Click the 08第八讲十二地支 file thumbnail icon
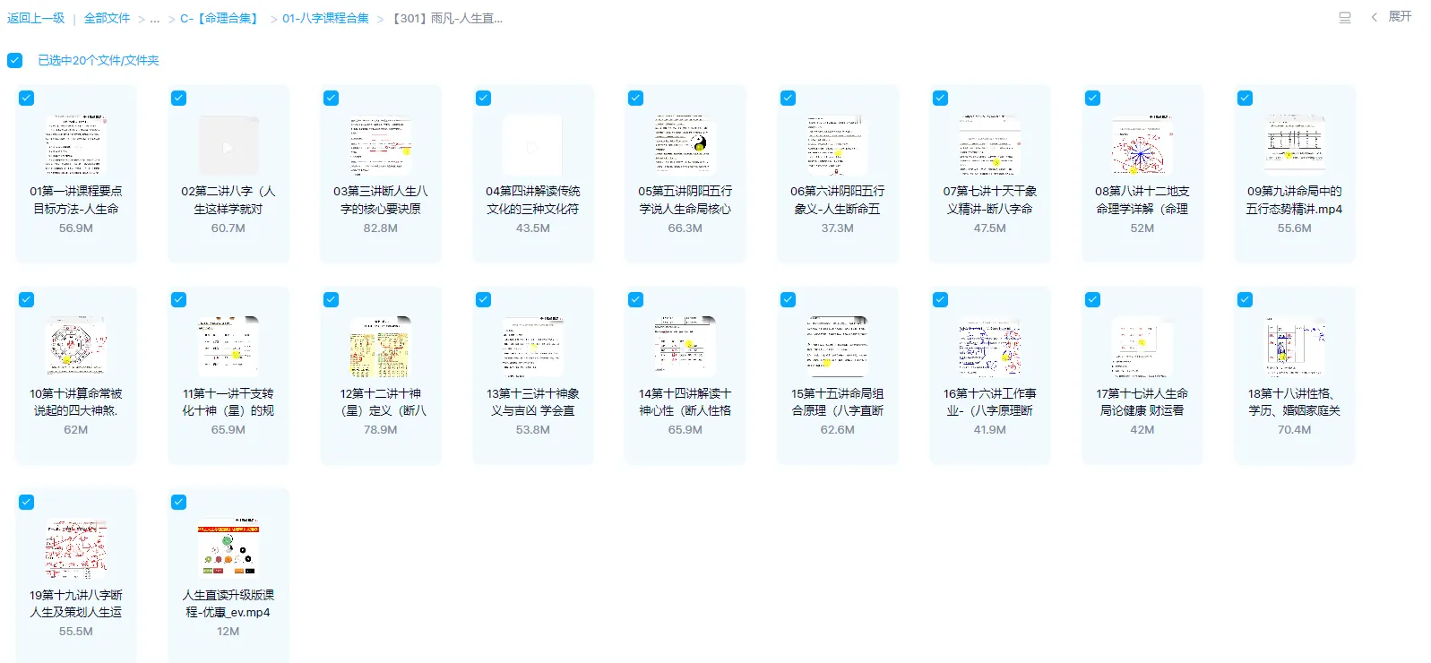This screenshot has height=663, width=1431. (1142, 145)
